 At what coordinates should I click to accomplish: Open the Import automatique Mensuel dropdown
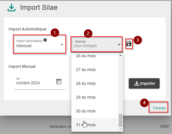coord(40,44)
